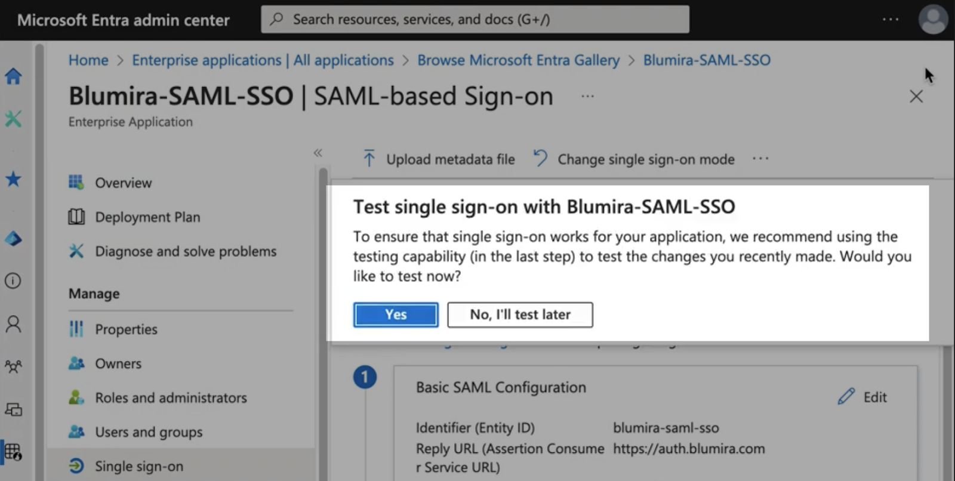Image resolution: width=955 pixels, height=481 pixels.
Task: Click Upload metadata file
Action: 439,159
